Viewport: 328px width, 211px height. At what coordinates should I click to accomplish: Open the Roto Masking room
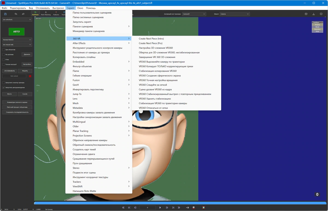coord(46,13)
